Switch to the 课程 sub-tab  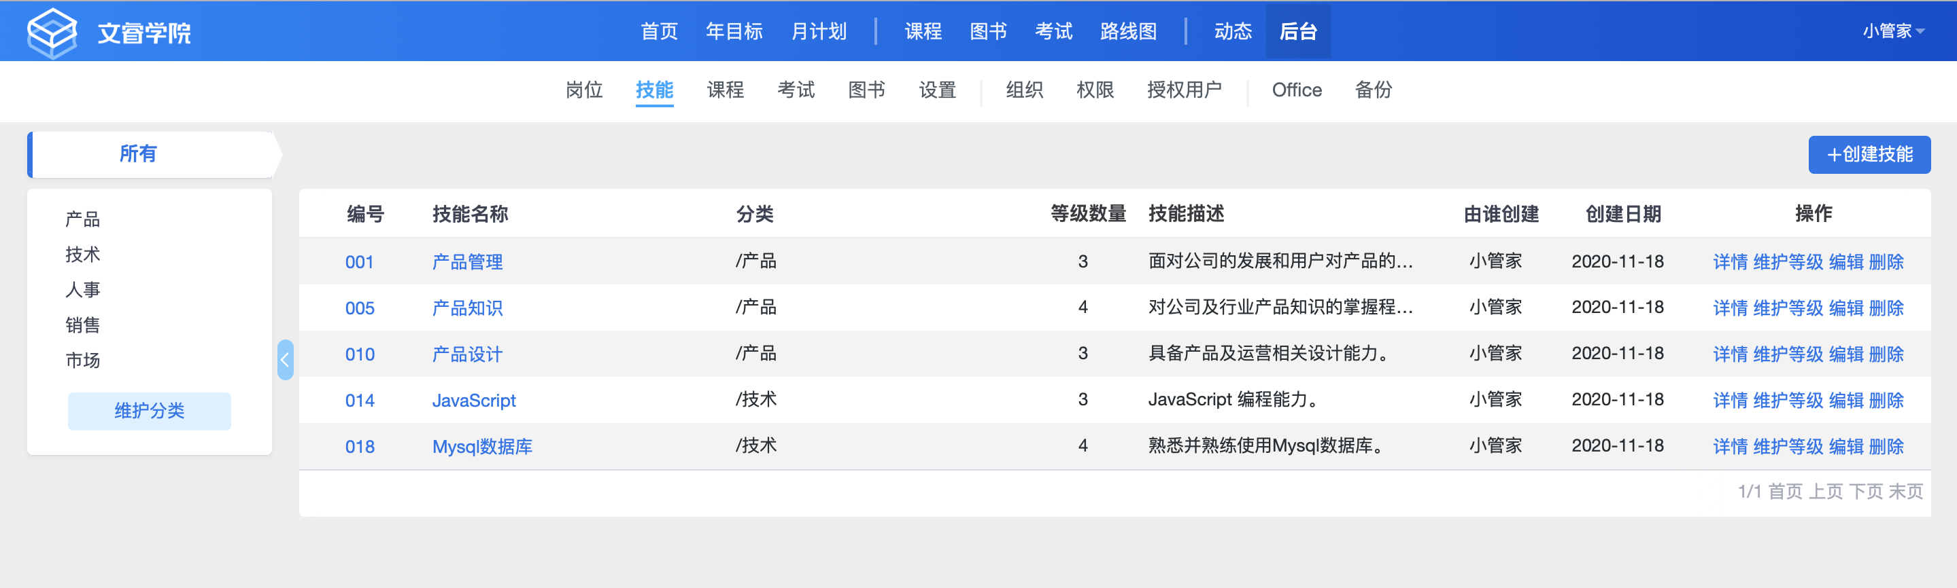tap(725, 90)
